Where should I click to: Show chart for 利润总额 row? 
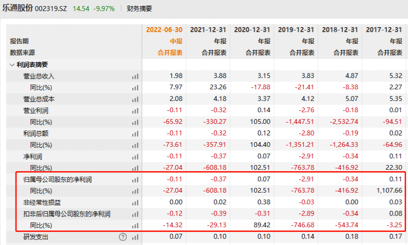[x=136, y=134]
